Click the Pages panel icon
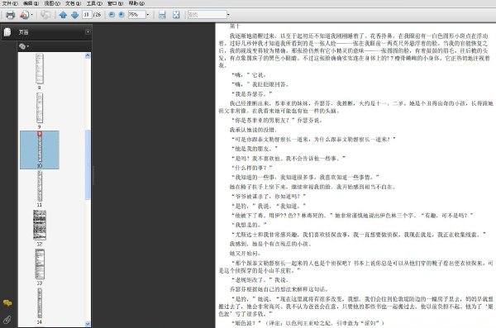 (x=7, y=32)
